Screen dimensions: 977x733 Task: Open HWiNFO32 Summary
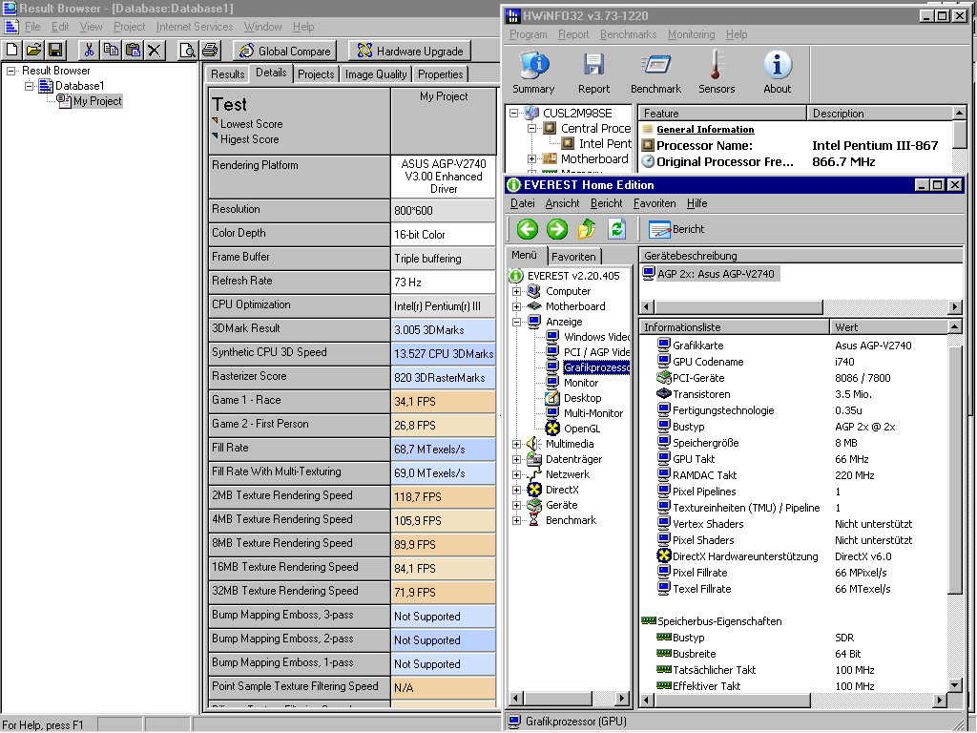533,73
